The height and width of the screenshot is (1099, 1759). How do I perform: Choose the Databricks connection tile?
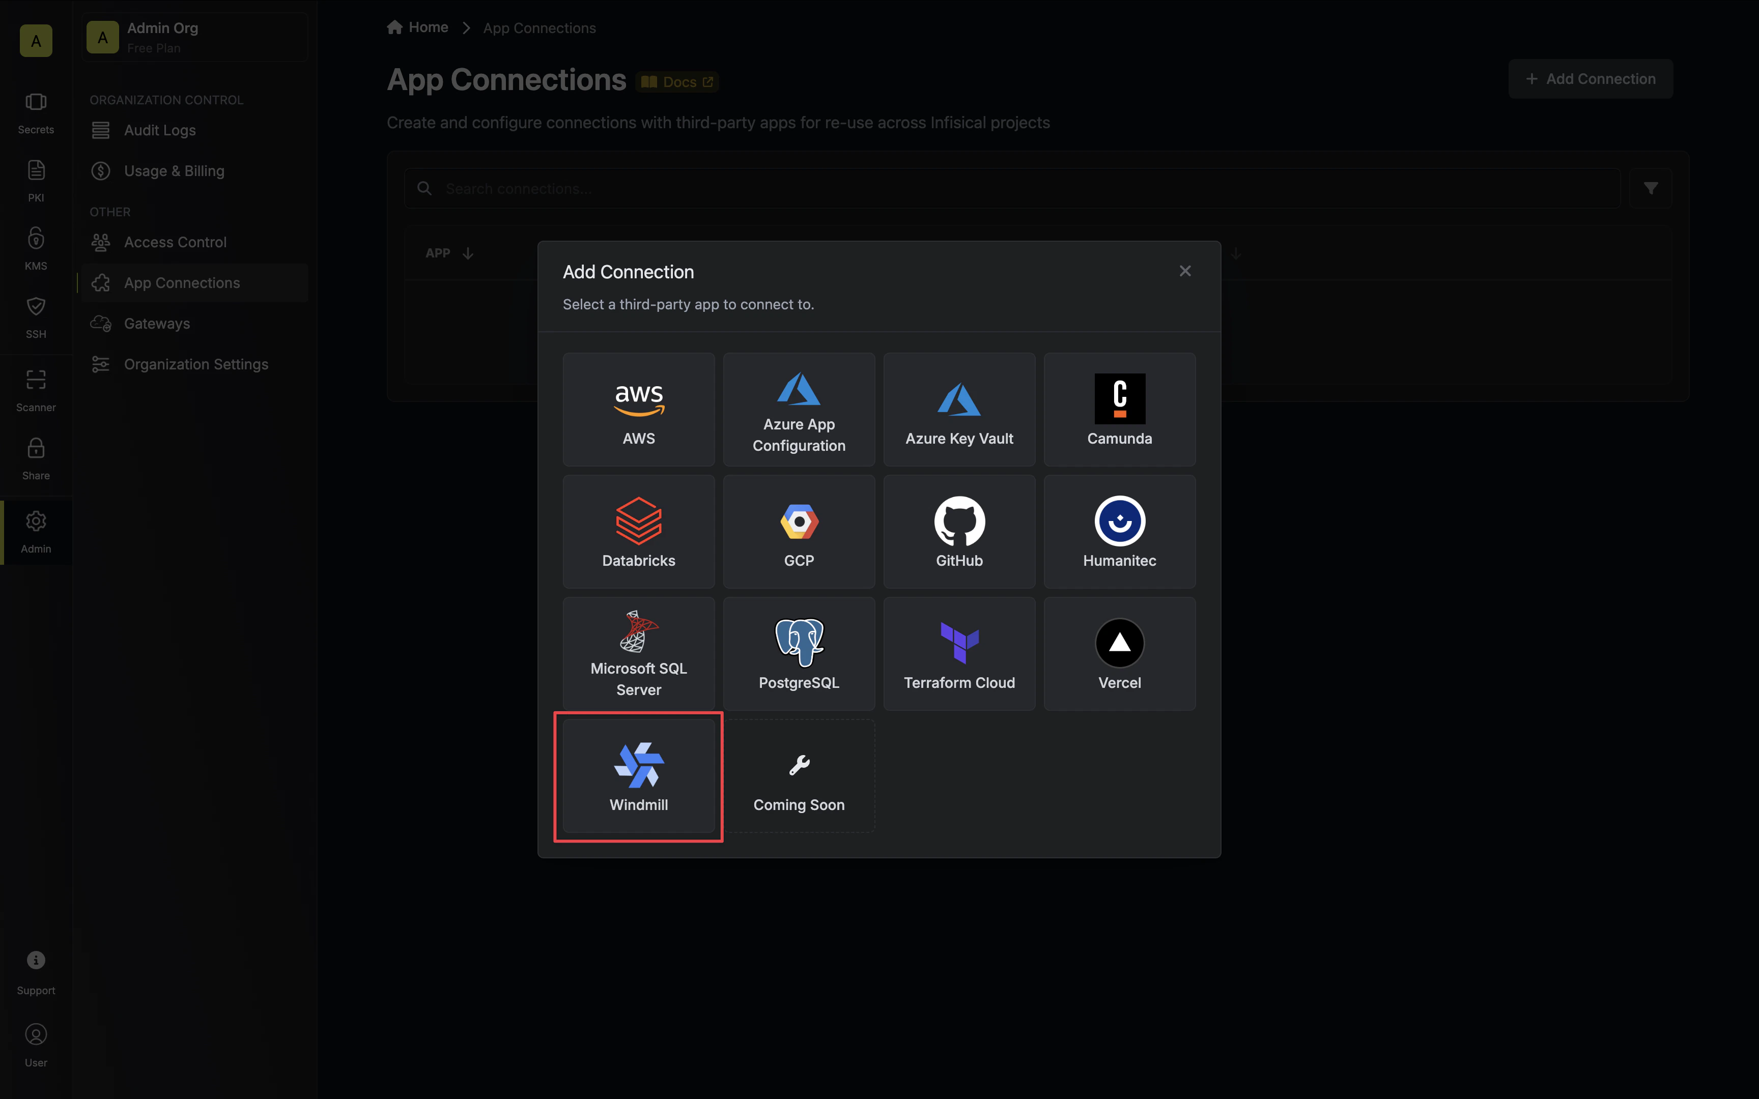tap(638, 531)
